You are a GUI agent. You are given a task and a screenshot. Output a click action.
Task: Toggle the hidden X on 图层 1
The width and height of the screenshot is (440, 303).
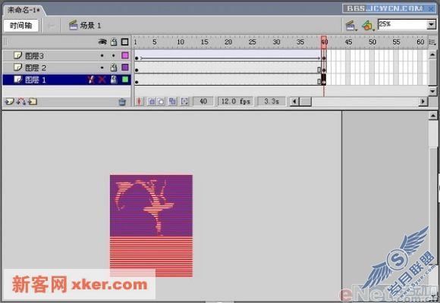pos(102,80)
